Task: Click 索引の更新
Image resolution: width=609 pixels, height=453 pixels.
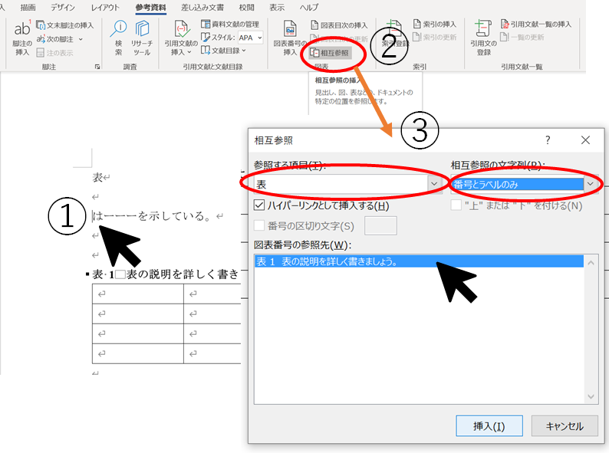Action: tap(435, 38)
